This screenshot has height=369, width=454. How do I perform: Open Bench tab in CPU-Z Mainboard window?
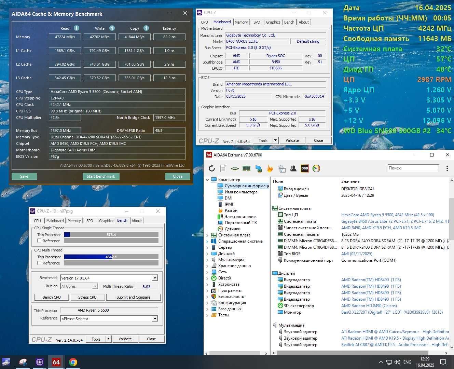tap(289, 22)
